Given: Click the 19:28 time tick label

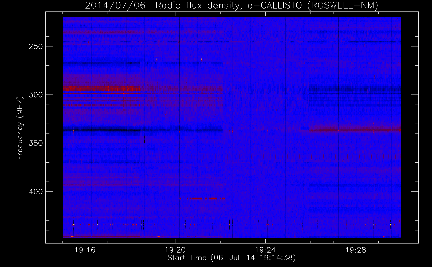Looking at the screenshot, I should point(356,250).
